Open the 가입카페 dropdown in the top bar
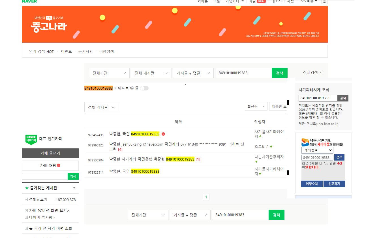This screenshot has height=238, width=379. 234,1
